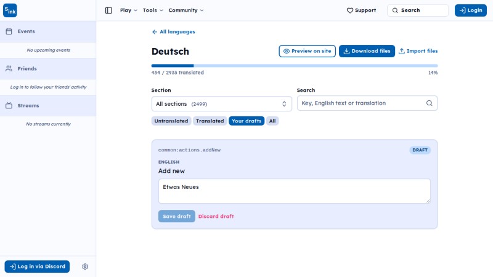The height and width of the screenshot is (277, 493).
Task: Click Import files button
Action: (x=418, y=51)
